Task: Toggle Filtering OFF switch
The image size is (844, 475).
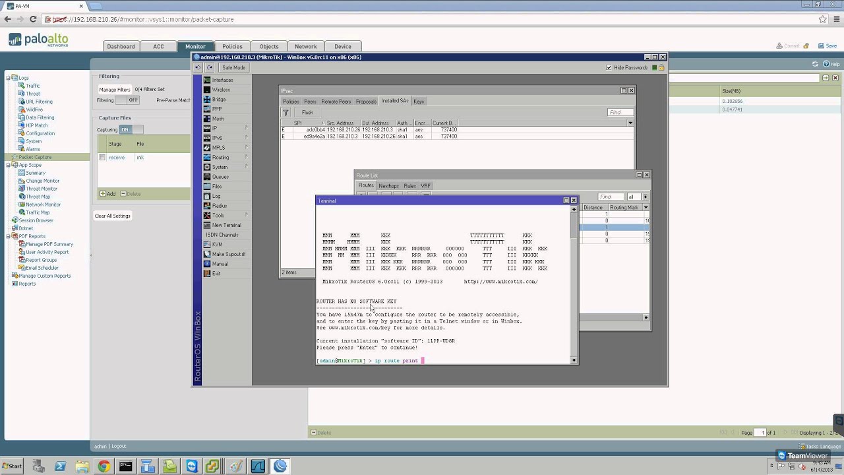Action: tap(129, 100)
